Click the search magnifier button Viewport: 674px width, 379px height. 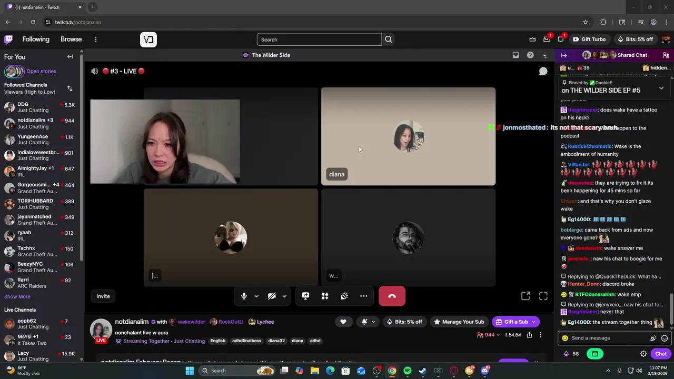389,39
